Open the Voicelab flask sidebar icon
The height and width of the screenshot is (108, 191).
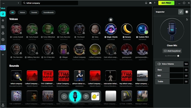click(3, 33)
